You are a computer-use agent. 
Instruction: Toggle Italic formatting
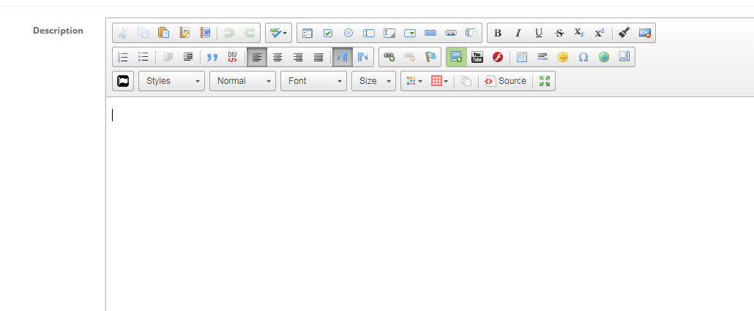pyautogui.click(x=518, y=33)
